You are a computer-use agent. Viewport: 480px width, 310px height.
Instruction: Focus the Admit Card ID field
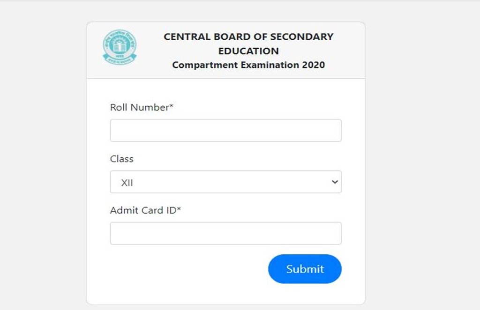(225, 233)
